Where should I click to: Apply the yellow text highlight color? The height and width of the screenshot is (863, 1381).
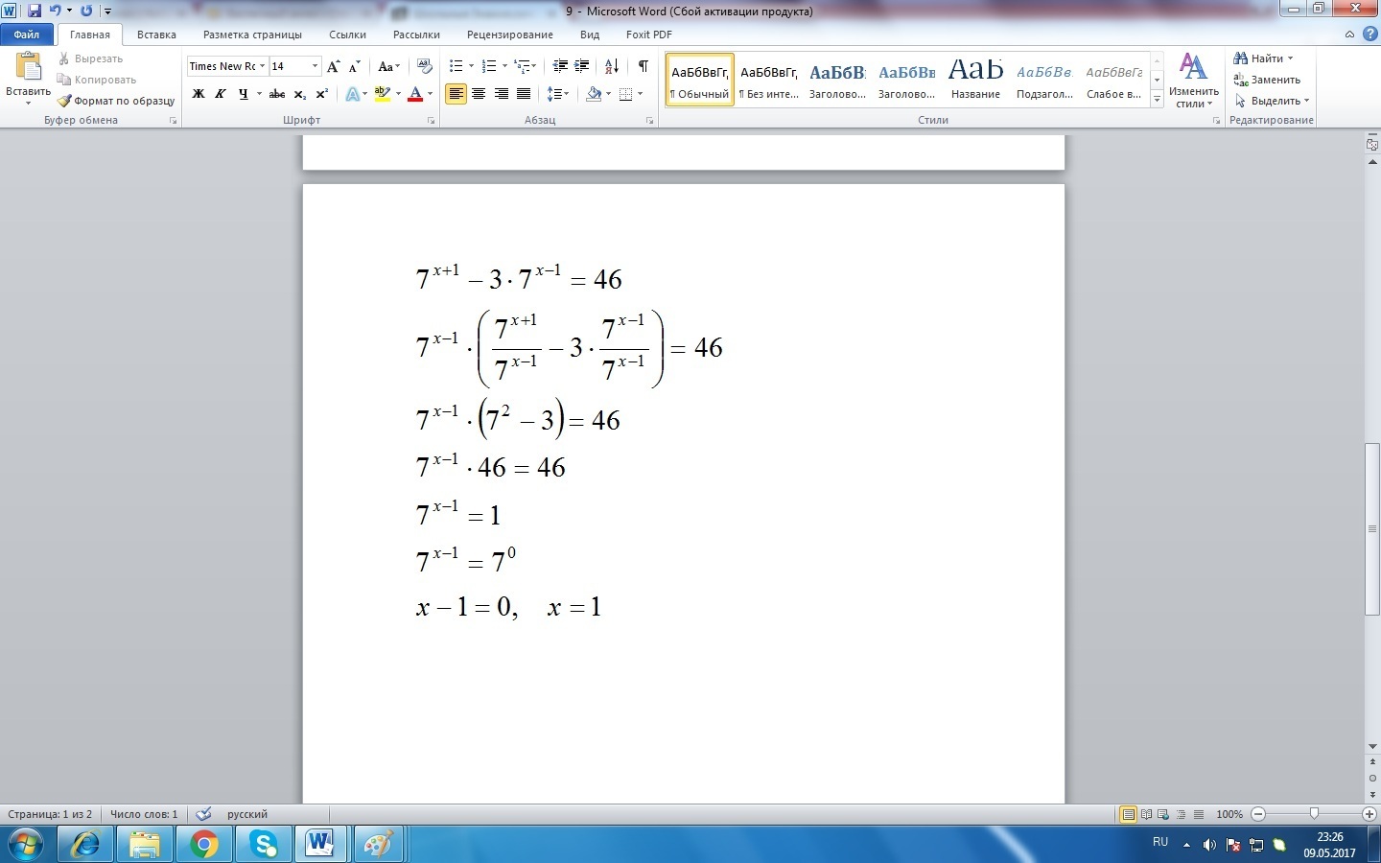click(383, 94)
